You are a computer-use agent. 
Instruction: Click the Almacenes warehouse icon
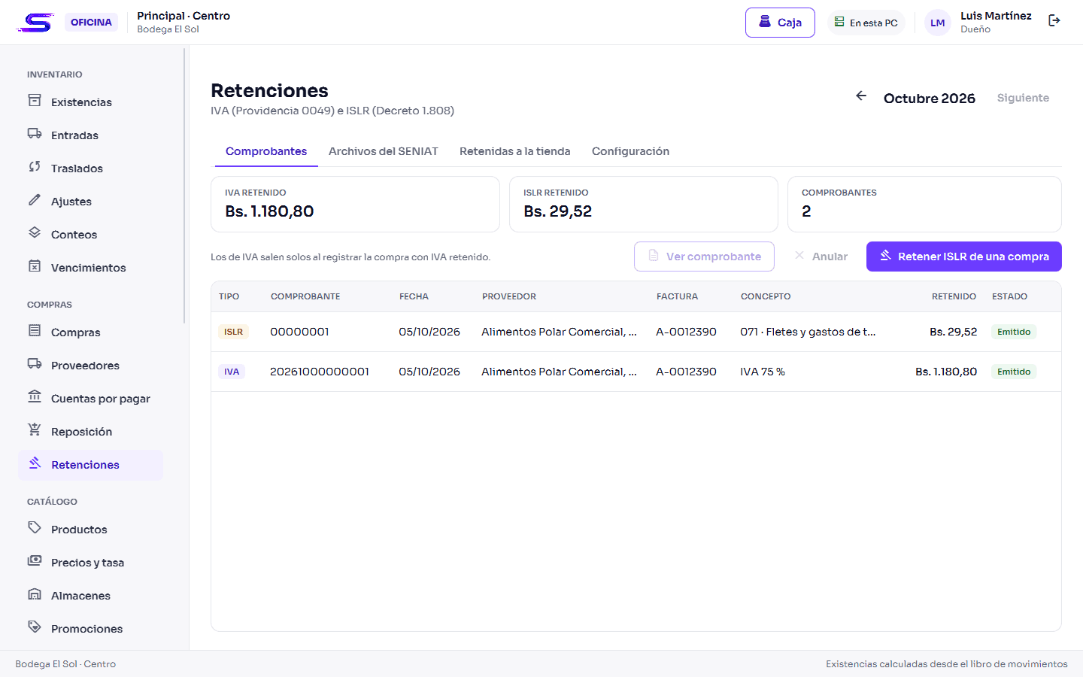35,594
